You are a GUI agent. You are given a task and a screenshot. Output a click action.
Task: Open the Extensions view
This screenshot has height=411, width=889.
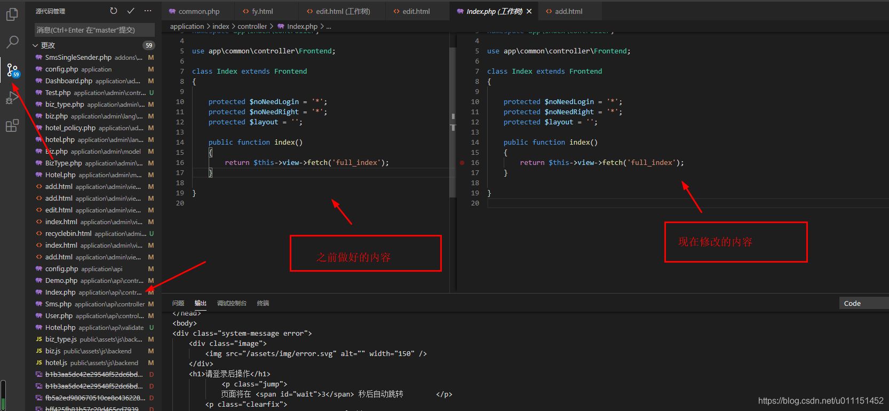tap(12, 126)
